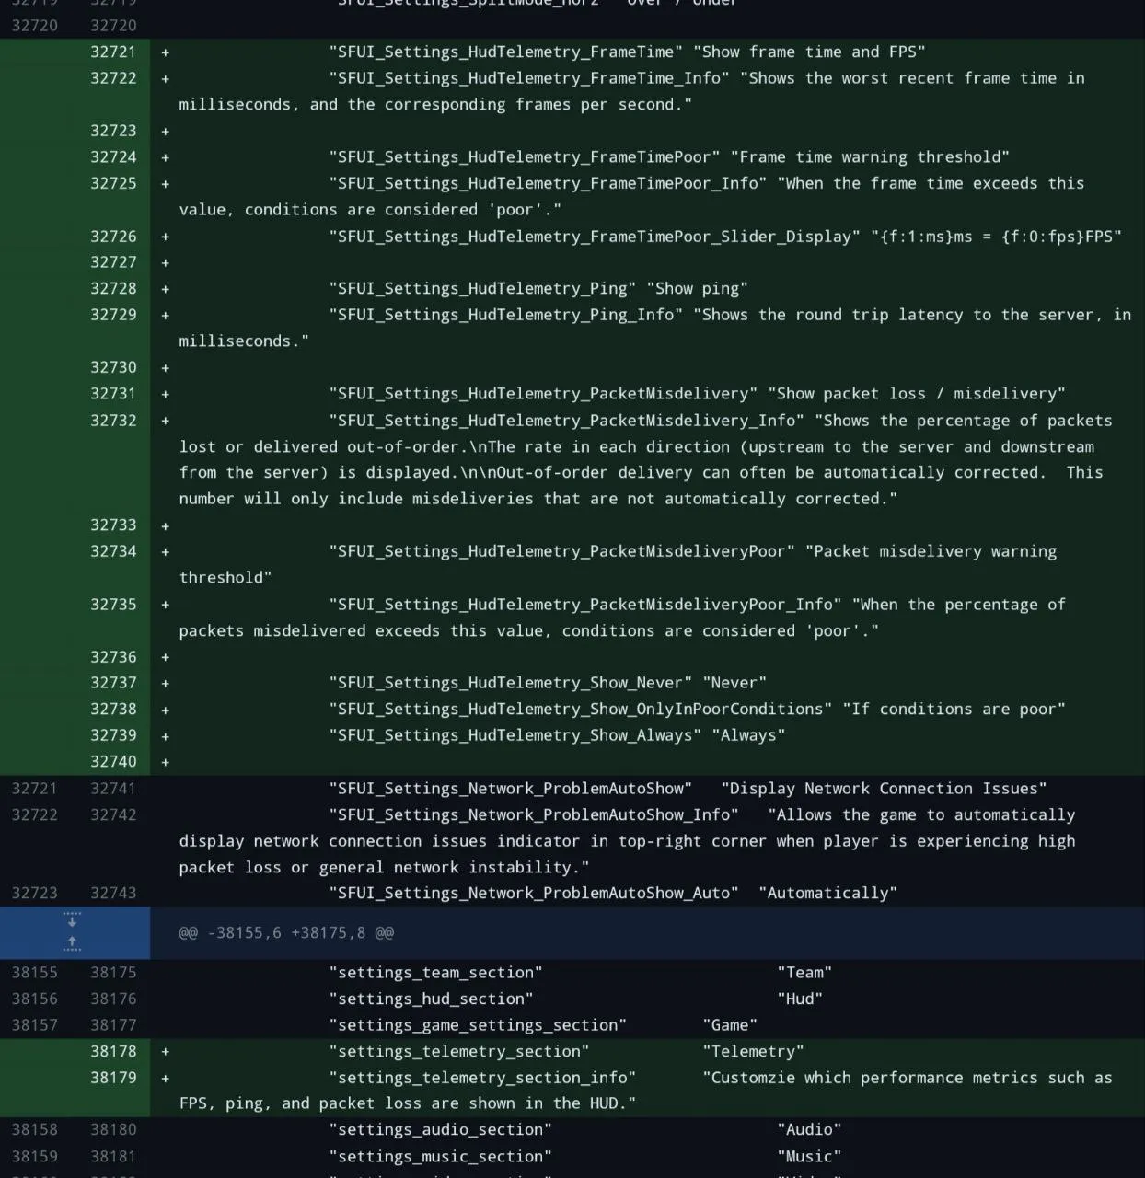Click line number 38178 telemetry section row
This screenshot has width=1145, height=1178.
click(113, 1052)
